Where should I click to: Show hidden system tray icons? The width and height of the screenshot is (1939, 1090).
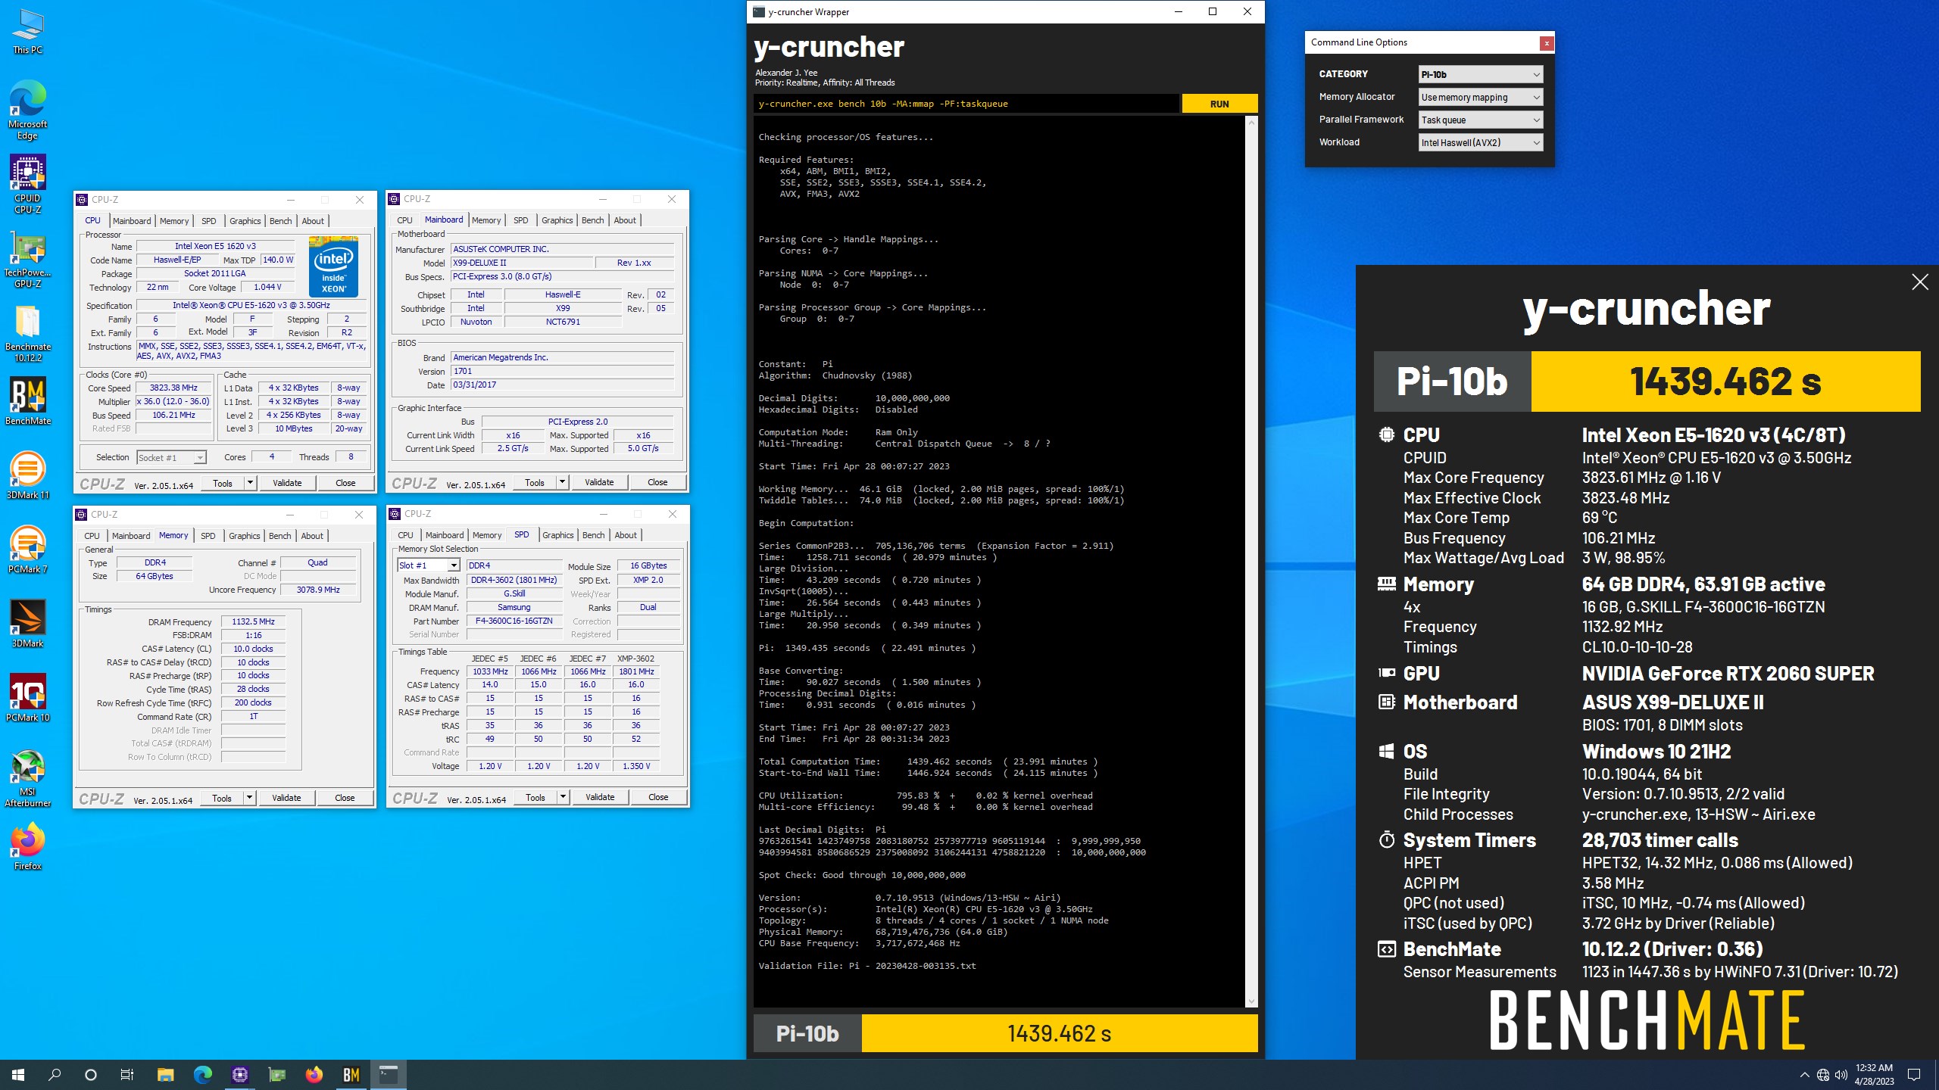(1804, 1075)
